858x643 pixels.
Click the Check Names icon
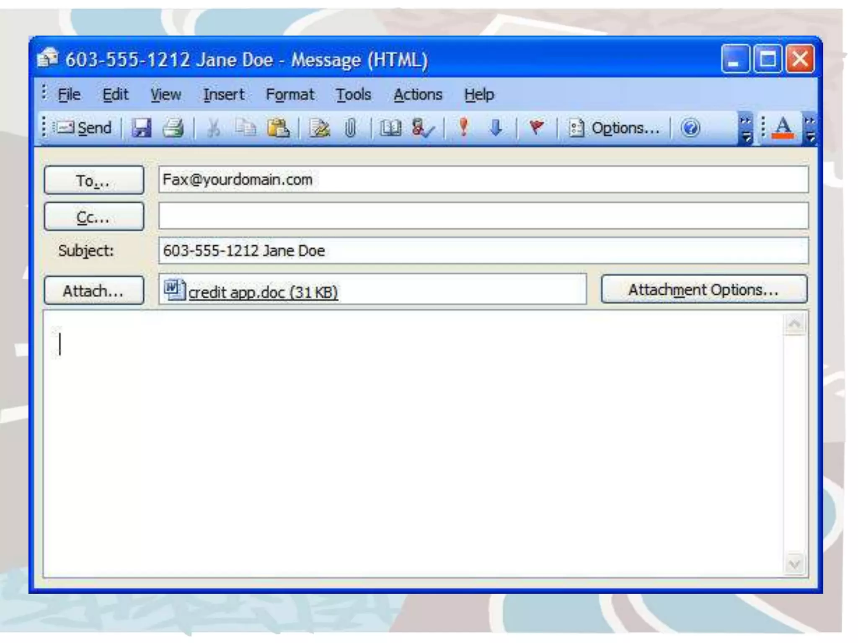tap(422, 128)
